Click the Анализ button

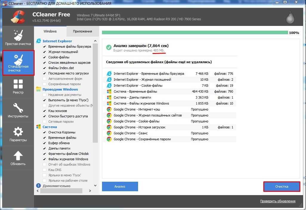point(120,186)
